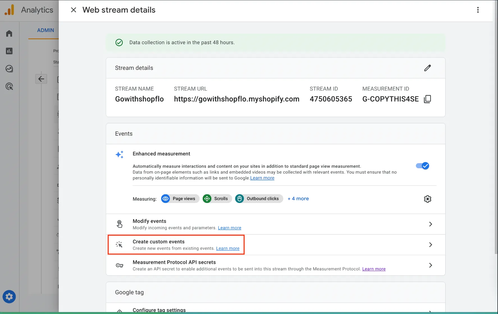Open Explore from the sidebar

(x=9, y=69)
